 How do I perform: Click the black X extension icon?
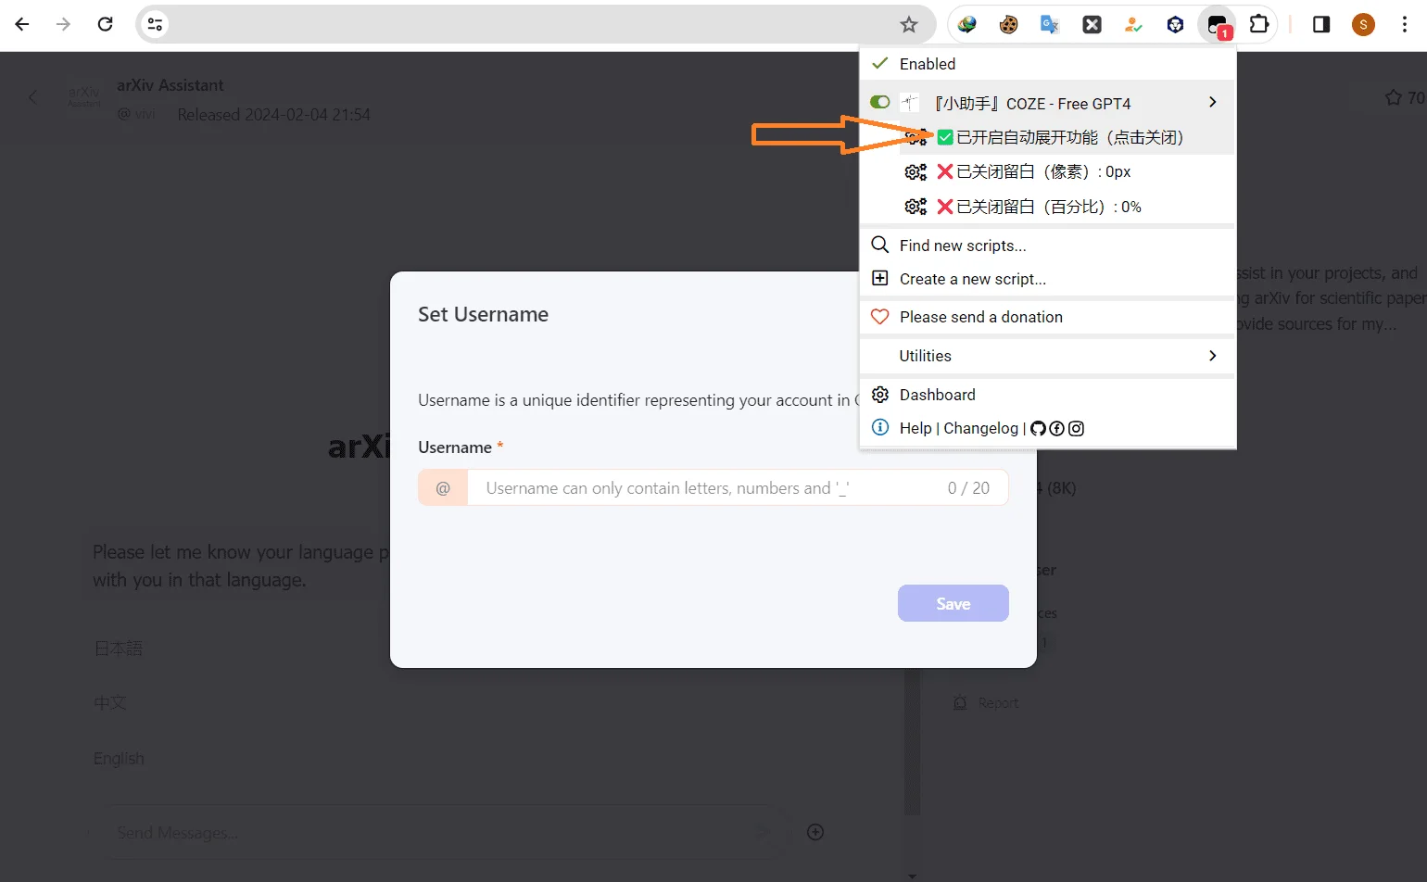(1092, 24)
